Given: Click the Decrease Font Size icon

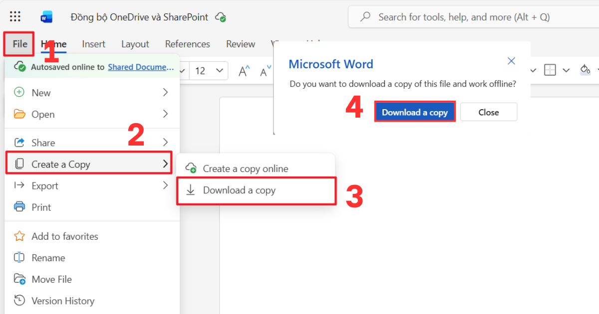Looking at the screenshot, I should (x=265, y=71).
